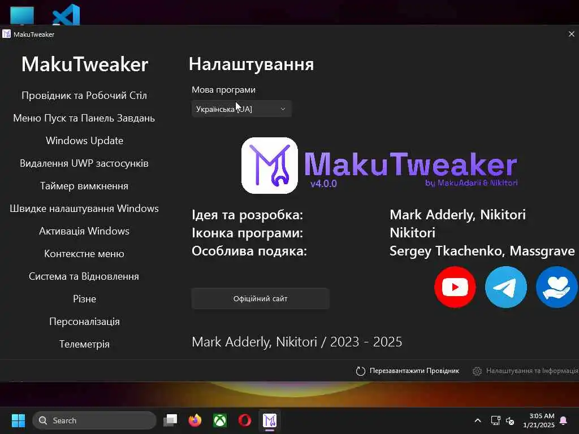Click the Офіційний сайт button
Image resolution: width=579 pixels, height=434 pixels.
click(260, 298)
